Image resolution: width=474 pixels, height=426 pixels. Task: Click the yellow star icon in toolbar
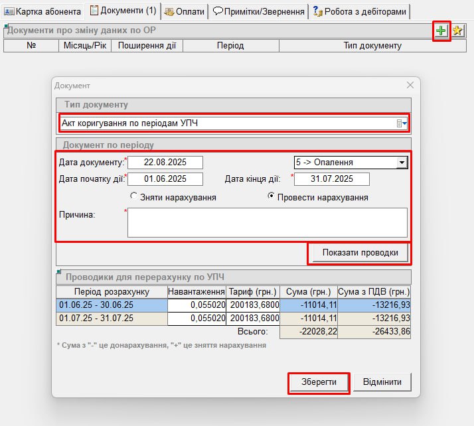457,31
